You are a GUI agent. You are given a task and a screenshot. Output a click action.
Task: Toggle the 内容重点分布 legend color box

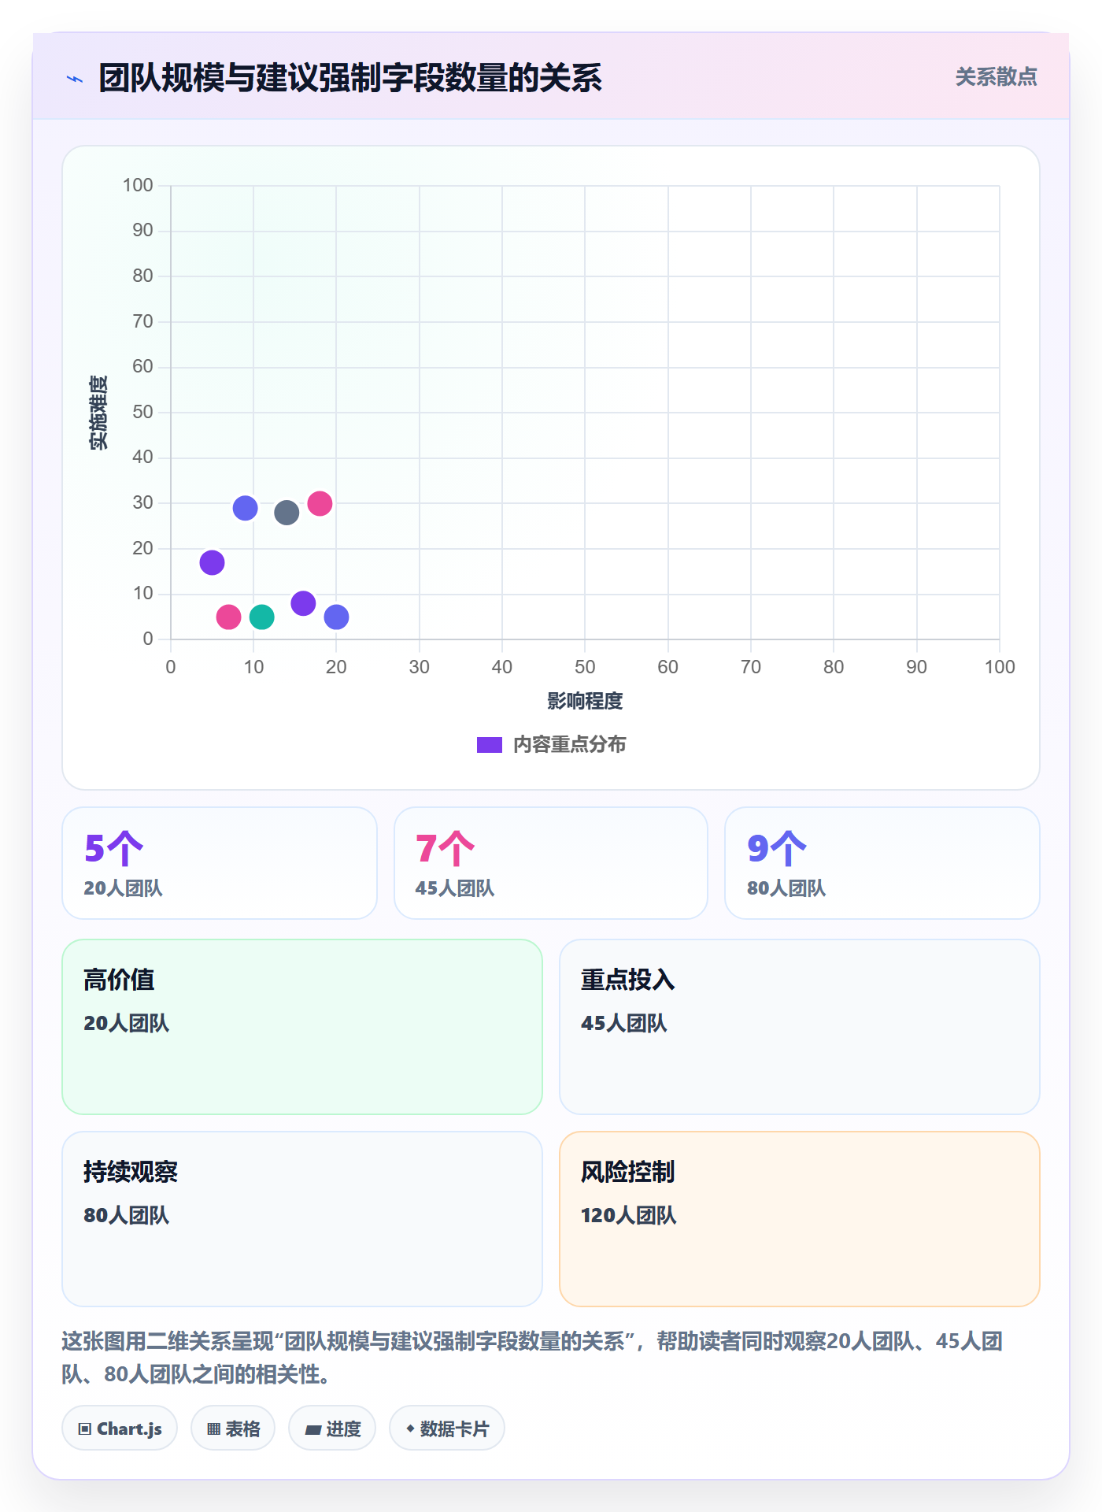coord(489,745)
